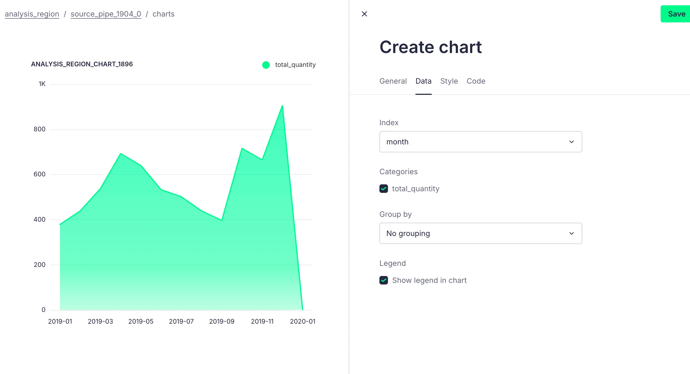The width and height of the screenshot is (690, 374).
Task: Click the 2019-07 x-axis label
Action: (x=181, y=321)
